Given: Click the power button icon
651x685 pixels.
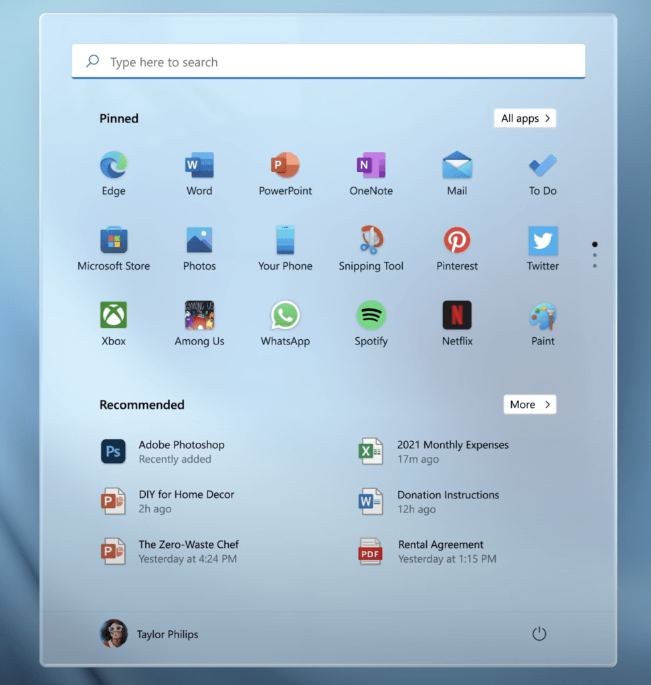Looking at the screenshot, I should (539, 633).
